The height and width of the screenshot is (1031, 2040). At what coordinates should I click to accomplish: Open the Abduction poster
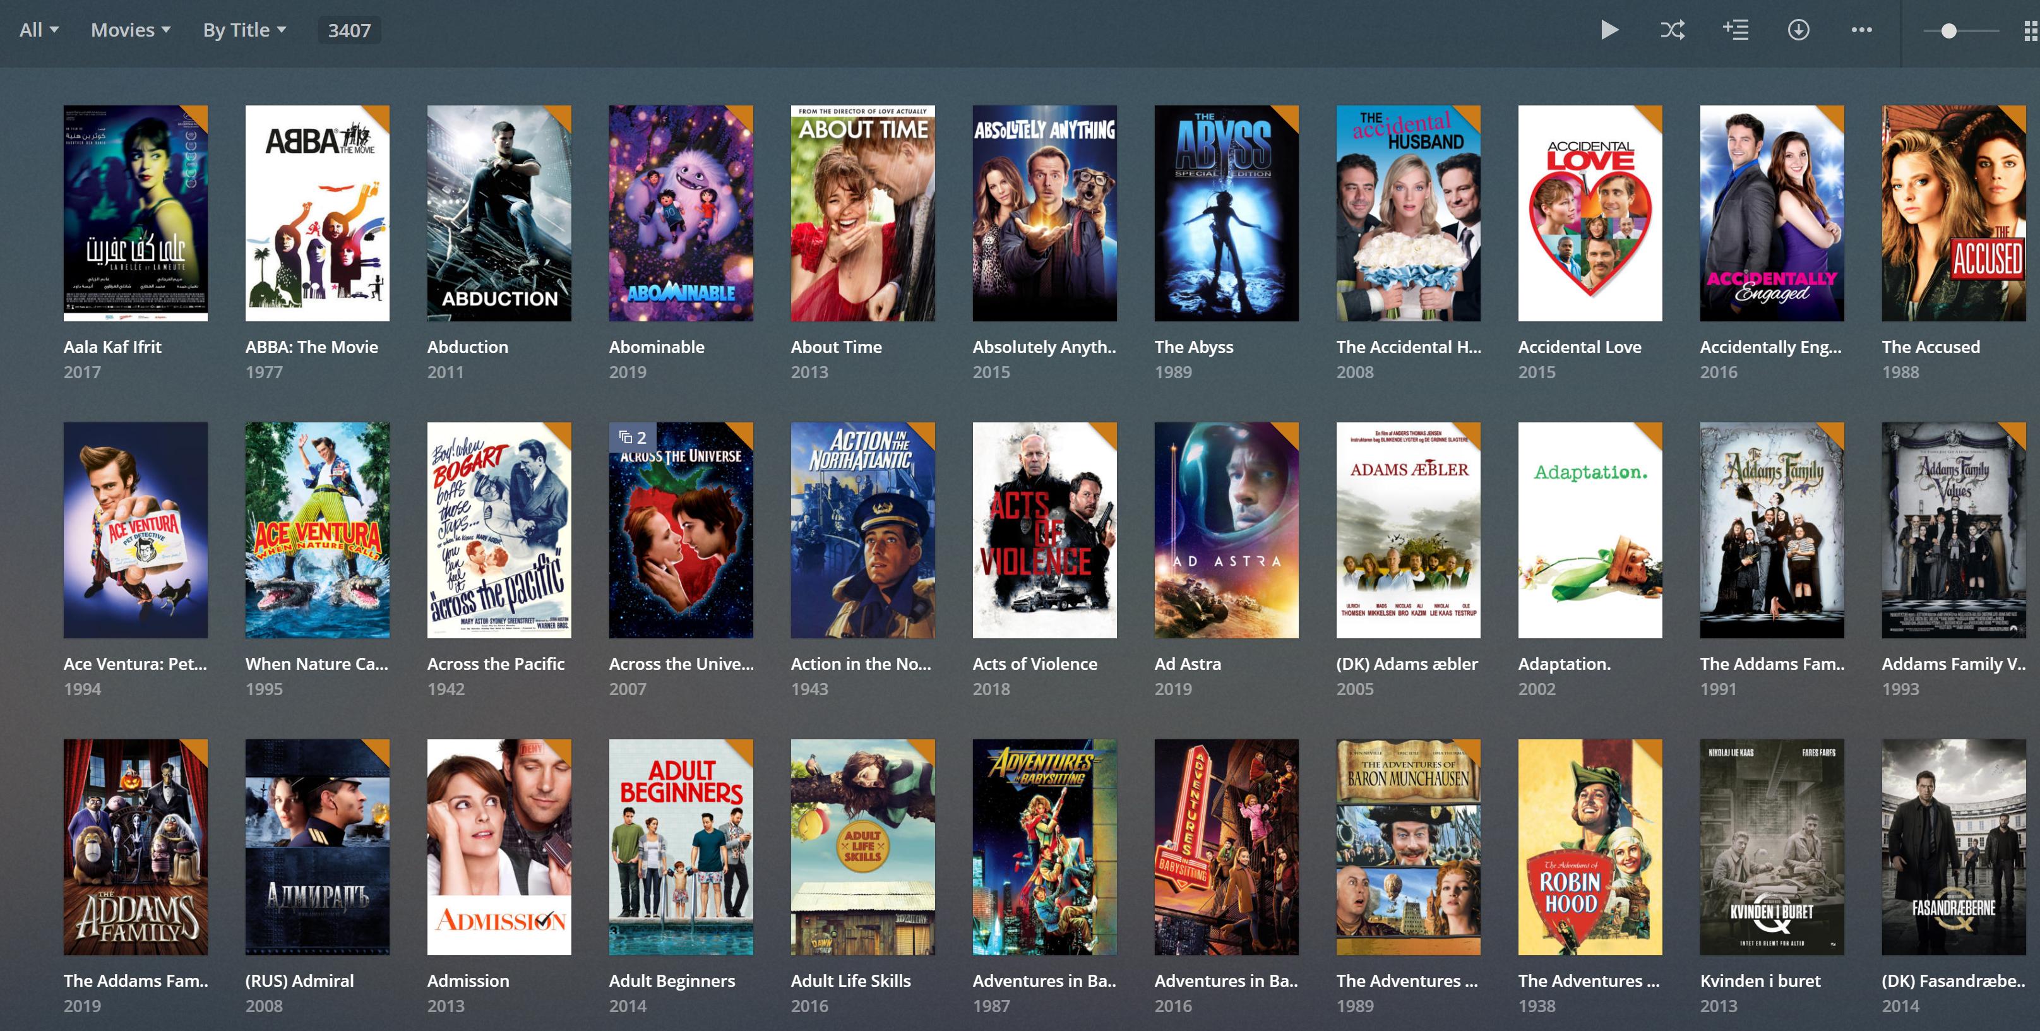click(499, 213)
